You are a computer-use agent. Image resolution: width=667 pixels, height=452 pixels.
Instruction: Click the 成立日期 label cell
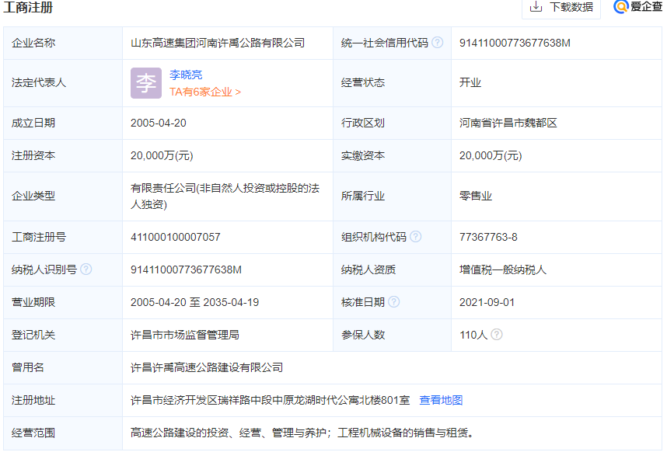[x=63, y=123]
